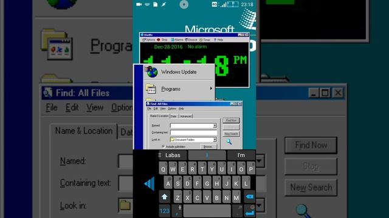Expand the Programs submenu arrow on the phone screen
Viewport: 389px width, 218px height.
click(211, 88)
